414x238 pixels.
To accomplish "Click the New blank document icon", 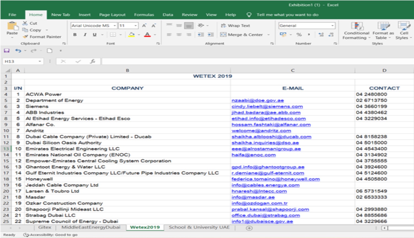I will tap(50, 51).
